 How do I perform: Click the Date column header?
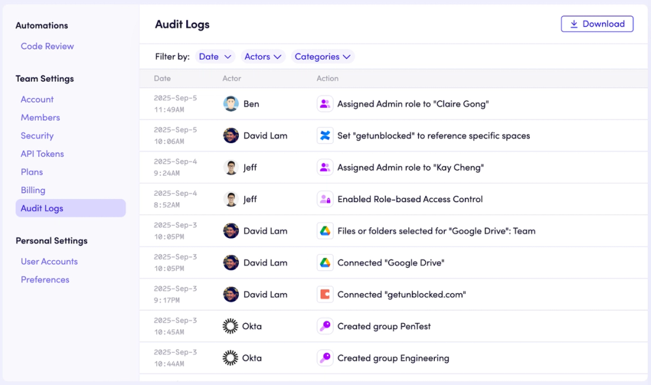[x=162, y=79]
